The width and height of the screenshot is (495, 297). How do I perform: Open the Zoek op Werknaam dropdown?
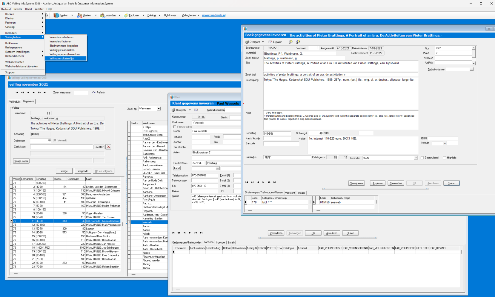point(159,109)
